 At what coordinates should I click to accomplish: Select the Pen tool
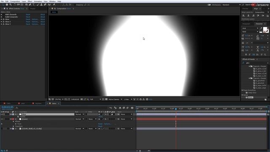coord(30,5)
